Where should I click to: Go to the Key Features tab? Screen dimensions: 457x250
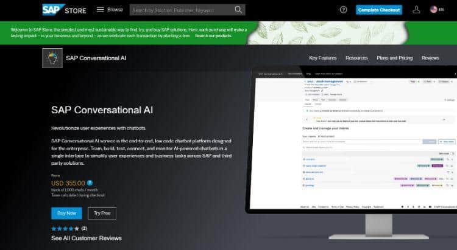coord(322,58)
